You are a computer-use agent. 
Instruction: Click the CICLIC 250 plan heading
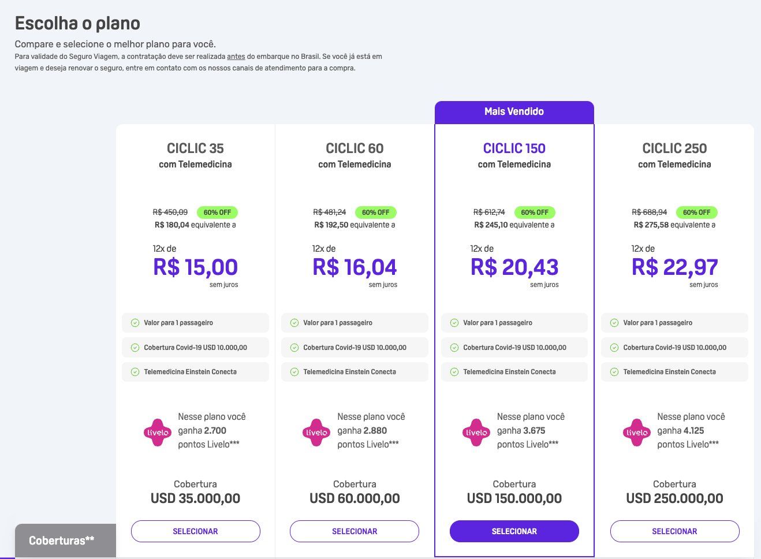pos(674,148)
